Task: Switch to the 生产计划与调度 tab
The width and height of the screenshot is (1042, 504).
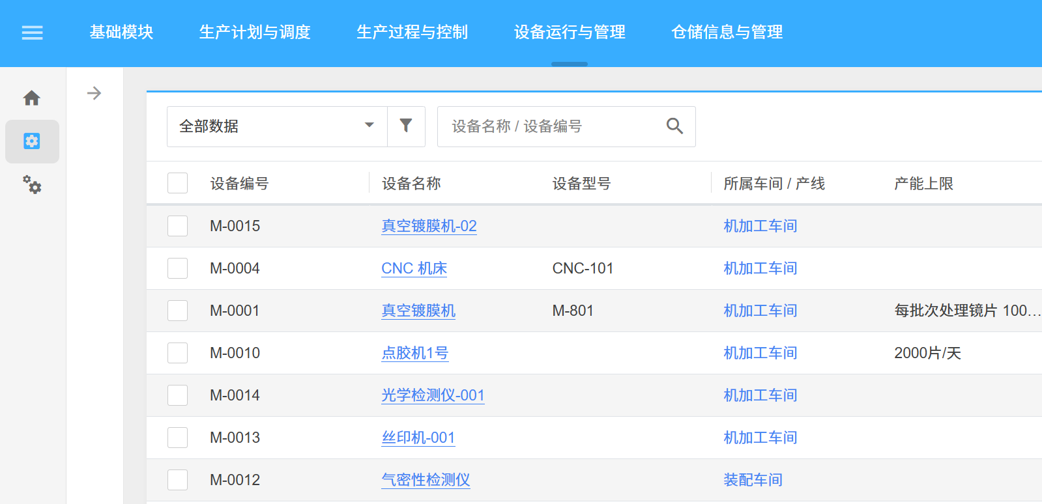Action: coord(255,32)
